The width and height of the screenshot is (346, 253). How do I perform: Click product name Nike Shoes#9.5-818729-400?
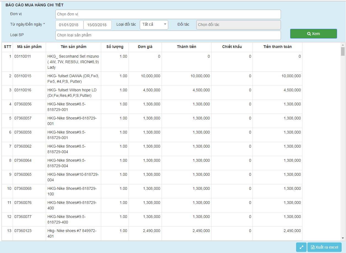pos(66,219)
